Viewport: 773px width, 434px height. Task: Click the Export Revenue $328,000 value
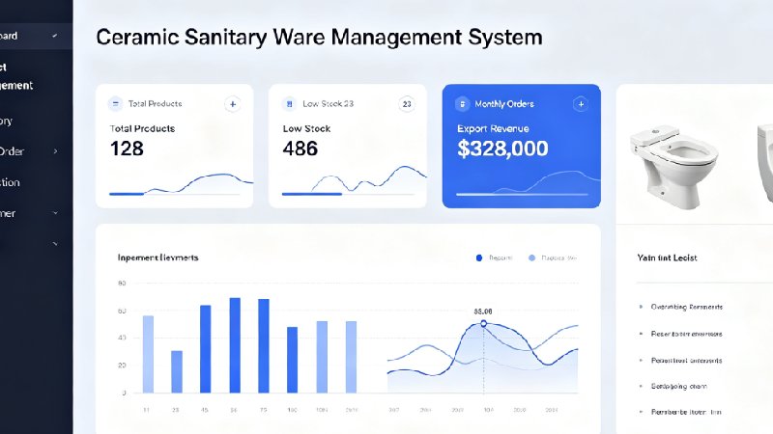point(502,149)
